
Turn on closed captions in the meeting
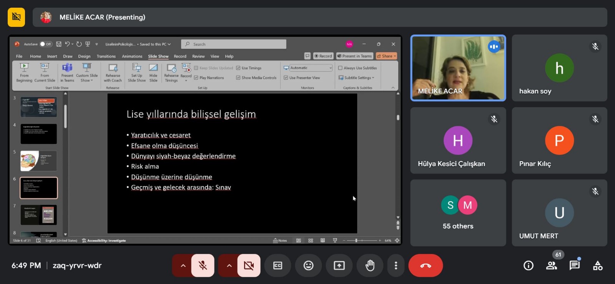pyautogui.click(x=278, y=266)
